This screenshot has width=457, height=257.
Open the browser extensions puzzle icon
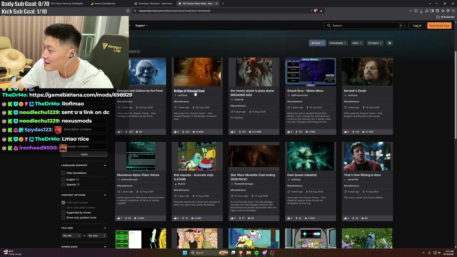[416, 11]
